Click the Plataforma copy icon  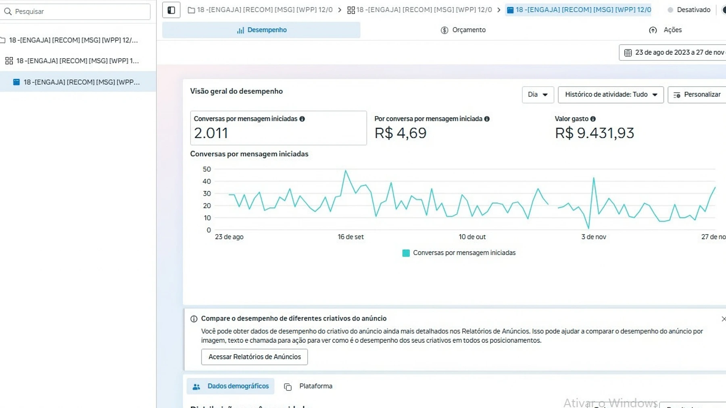(x=288, y=387)
